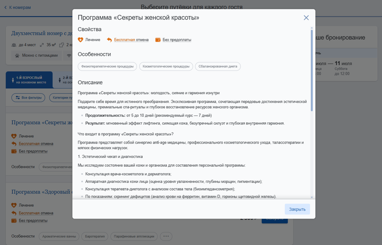Select Косметологические процедуры tag
Viewport: 382px width, 245px height.
point(166,67)
